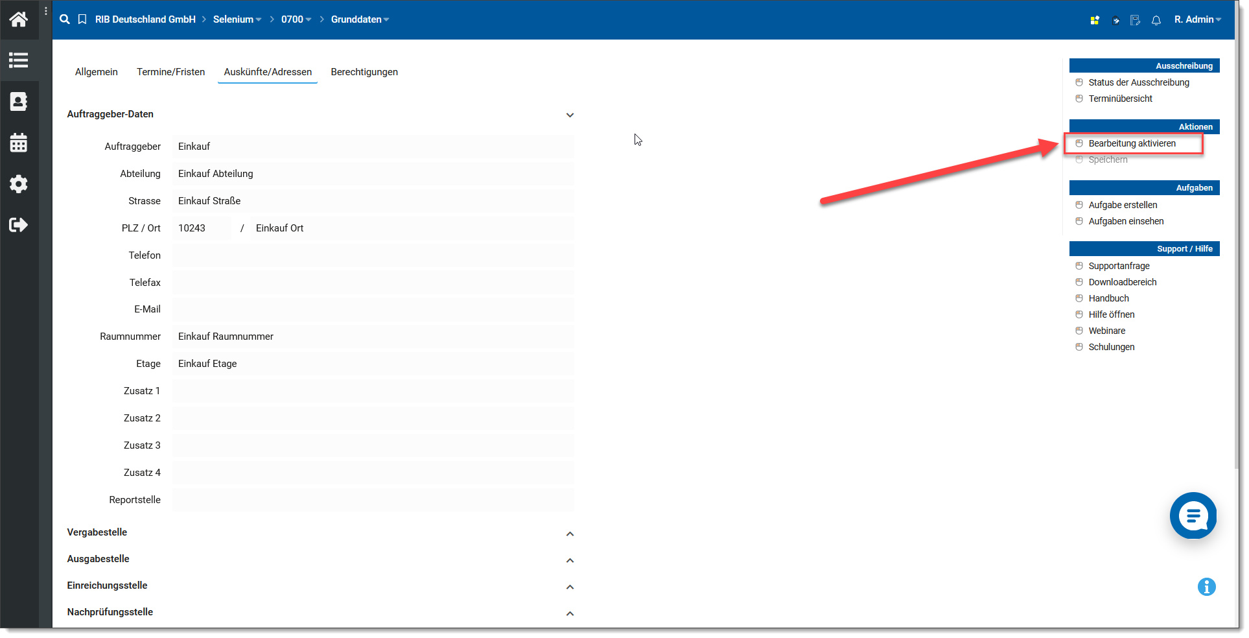Click Bearbeitung aktivieren action

point(1132,143)
